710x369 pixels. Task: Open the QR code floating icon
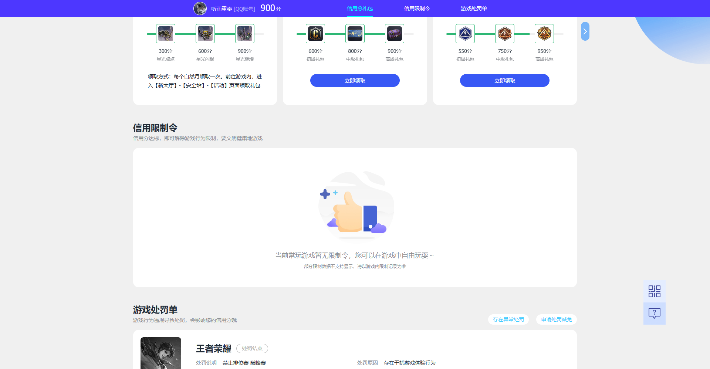[655, 291]
